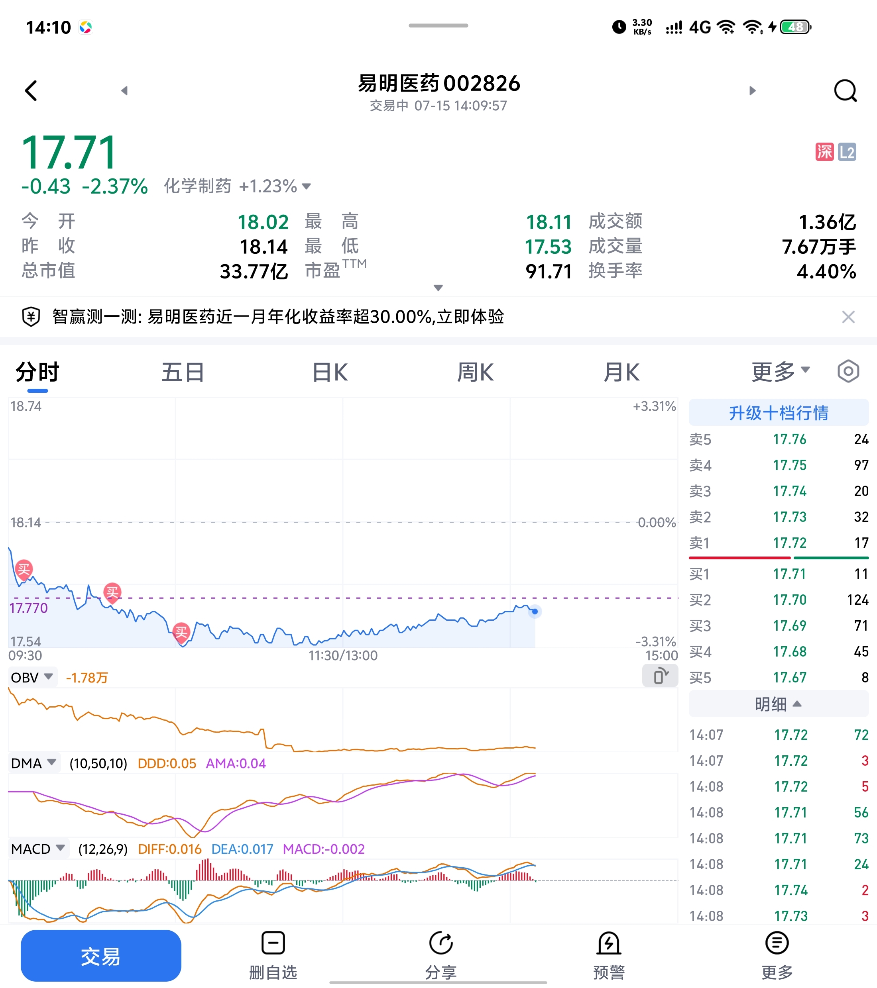The image size is (877, 988).
Task: Go to previous stock with left triangle
Action: coord(124,90)
